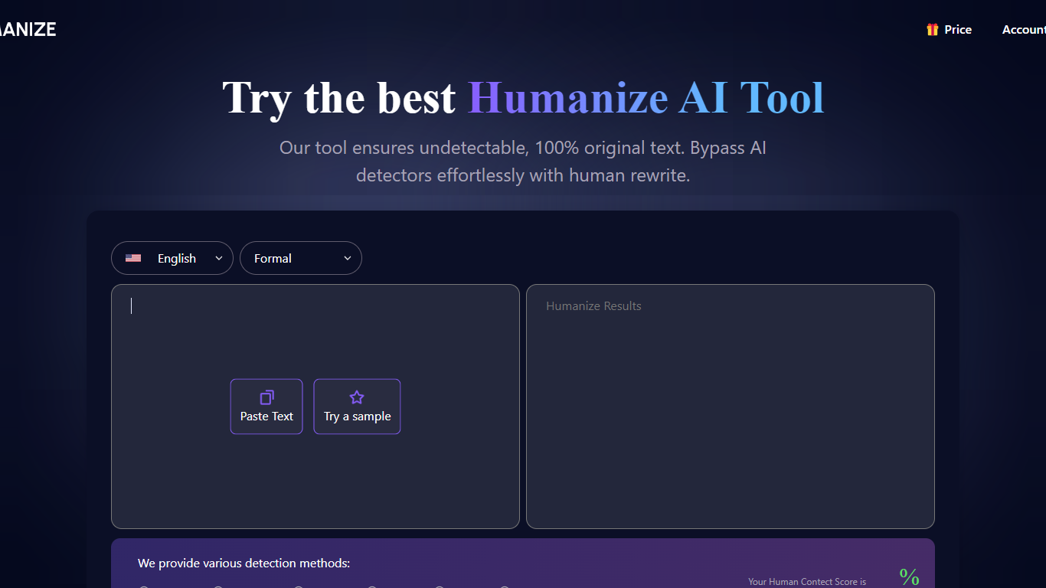Screen dimensions: 1046x588
Task: Click the green percent score indicator
Action: click(x=908, y=575)
